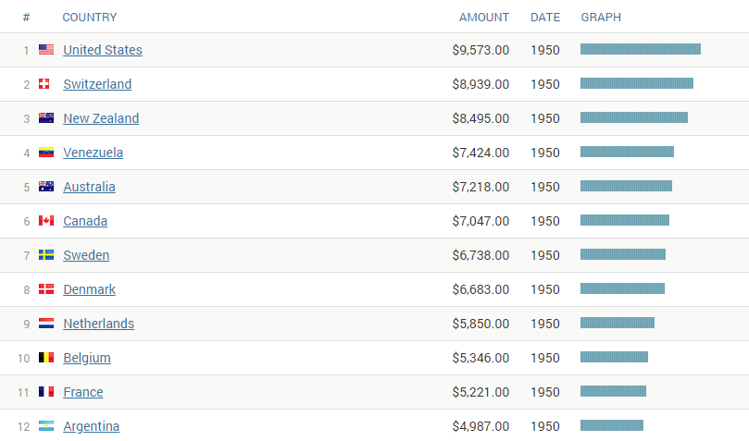Image resolution: width=749 pixels, height=441 pixels.
Task: Click the Sweden flag icon
Action: 46,255
